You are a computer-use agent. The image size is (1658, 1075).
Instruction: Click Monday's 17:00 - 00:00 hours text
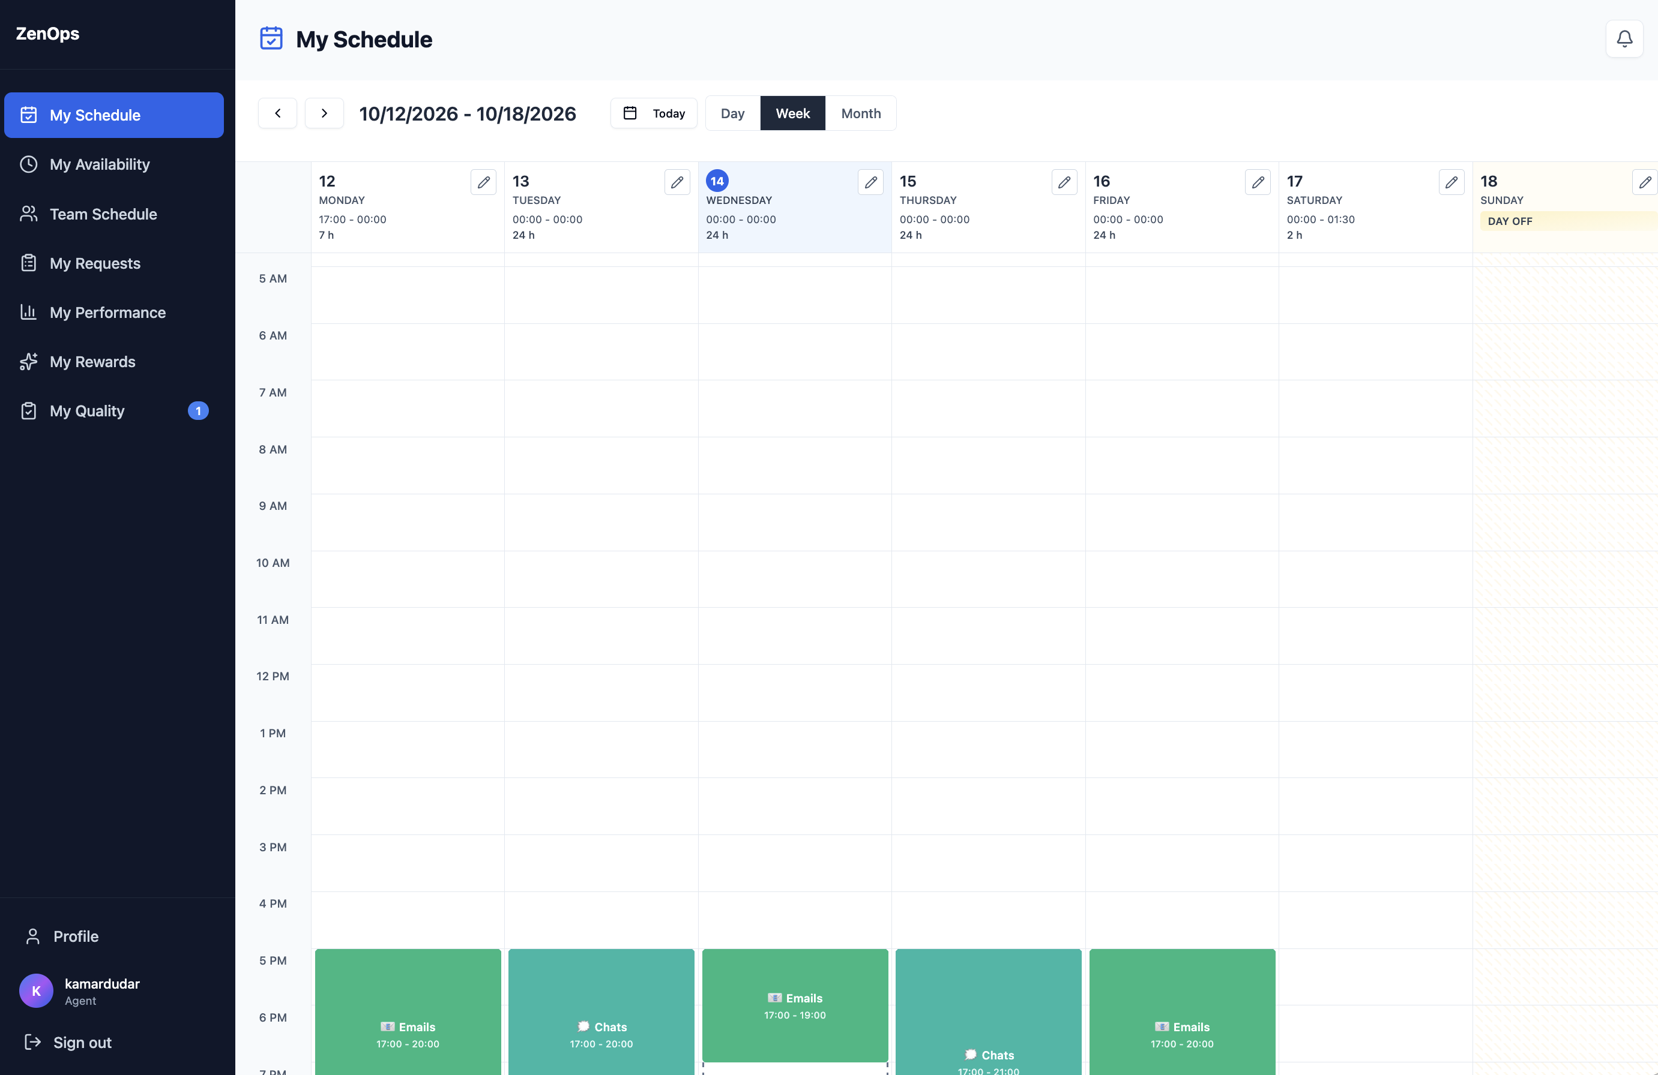click(352, 220)
